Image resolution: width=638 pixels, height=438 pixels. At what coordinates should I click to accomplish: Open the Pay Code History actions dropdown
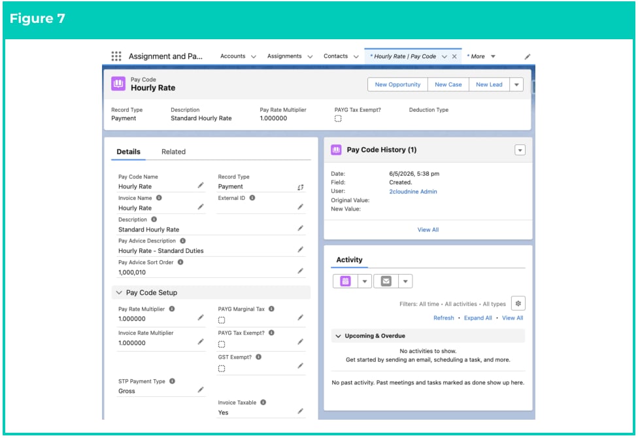pos(520,150)
